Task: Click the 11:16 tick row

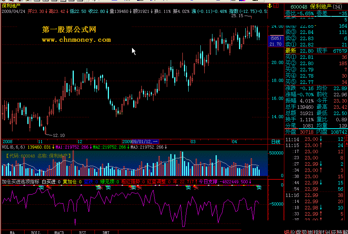Action: tap(314, 195)
